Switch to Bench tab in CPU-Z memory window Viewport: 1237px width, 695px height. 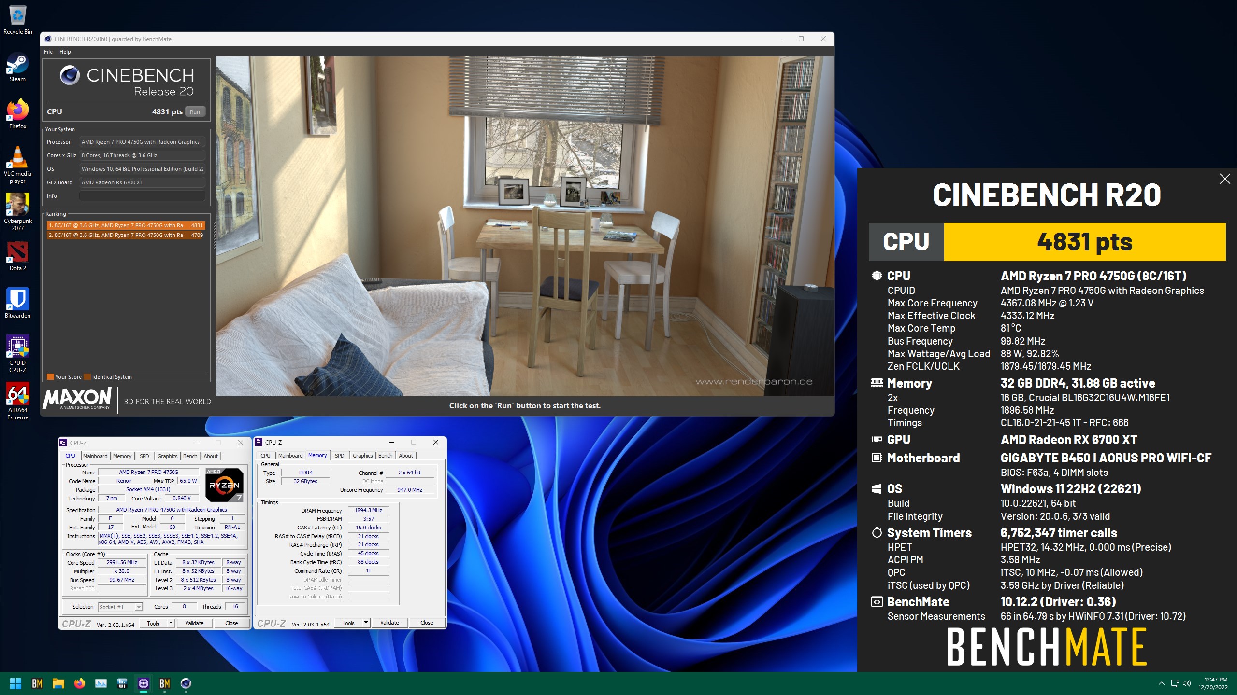click(x=386, y=456)
